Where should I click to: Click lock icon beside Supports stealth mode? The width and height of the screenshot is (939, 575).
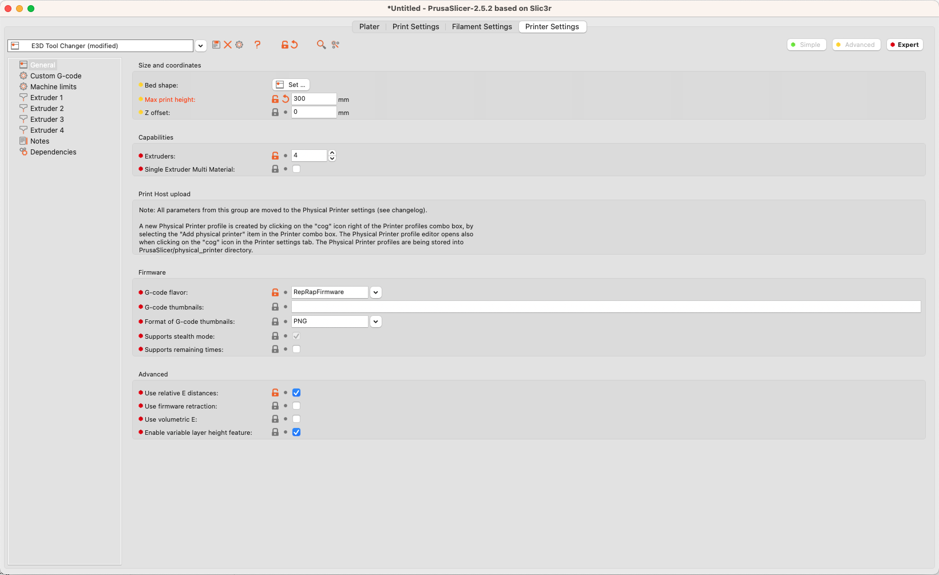[x=275, y=336]
